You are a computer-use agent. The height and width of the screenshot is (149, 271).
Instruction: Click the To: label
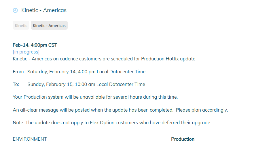pos(16,85)
